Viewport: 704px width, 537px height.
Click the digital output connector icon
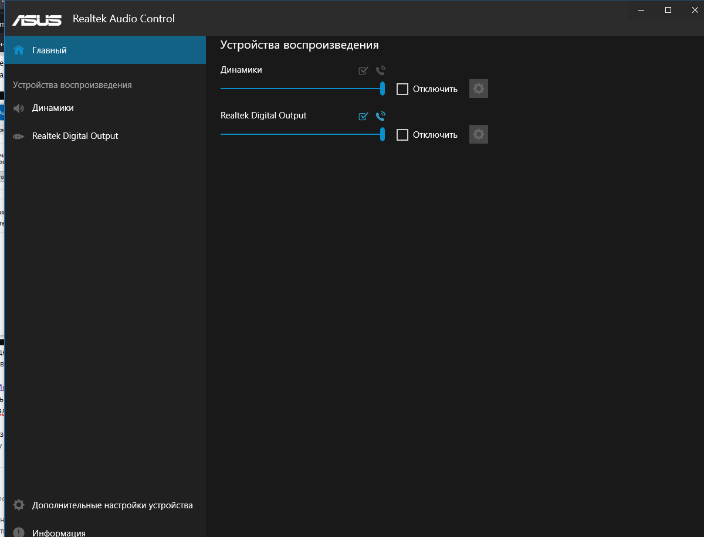click(x=19, y=136)
